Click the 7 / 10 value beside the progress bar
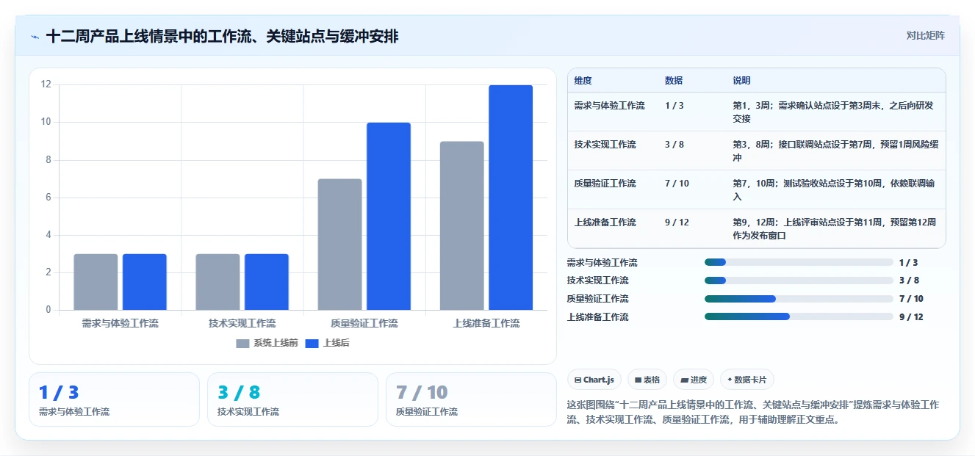Screen dimensions: 975x456 coord(911,299)
